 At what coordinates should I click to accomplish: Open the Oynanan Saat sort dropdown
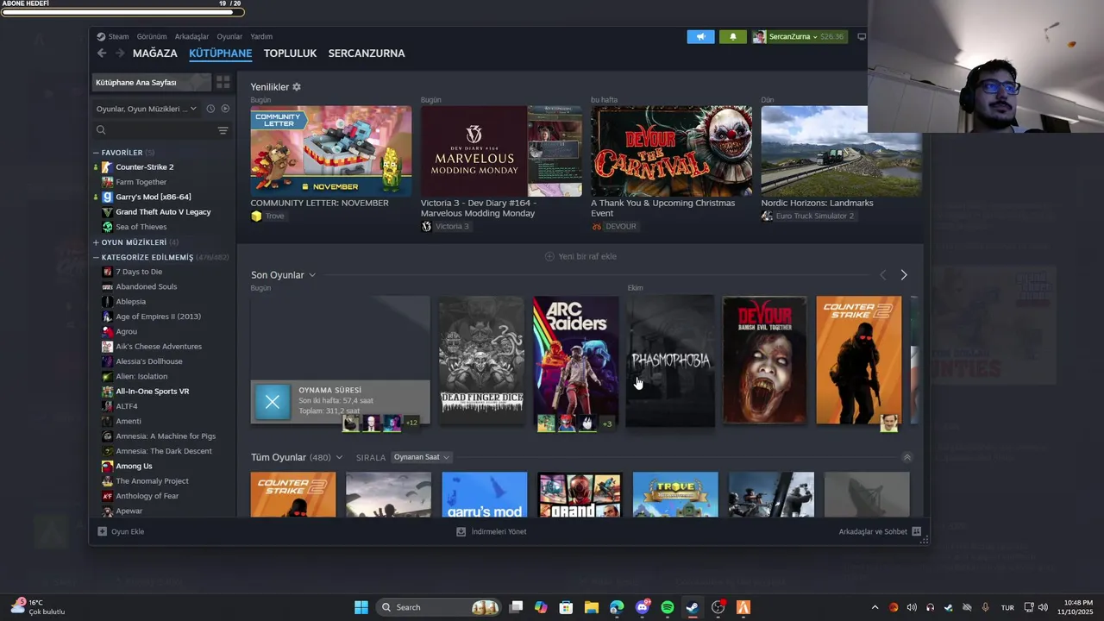click(x=422, y=457)
